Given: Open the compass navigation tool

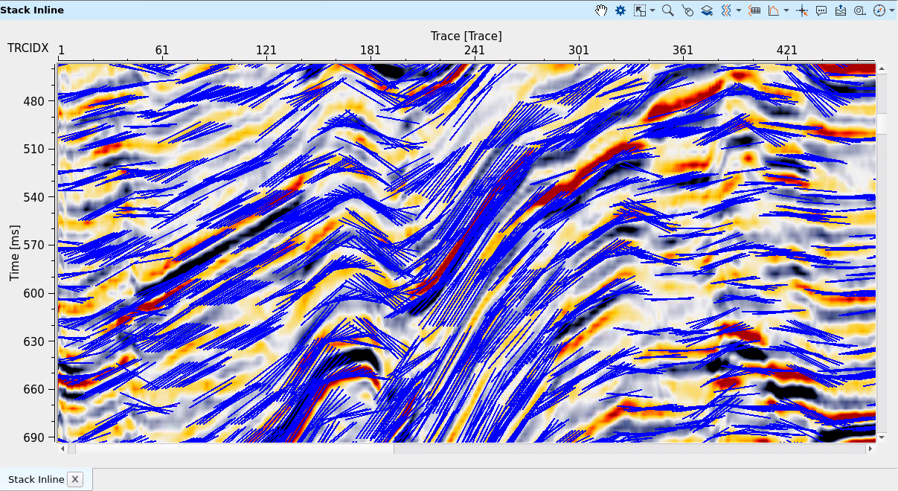Looking at the screenshot, I should (878, 10).
